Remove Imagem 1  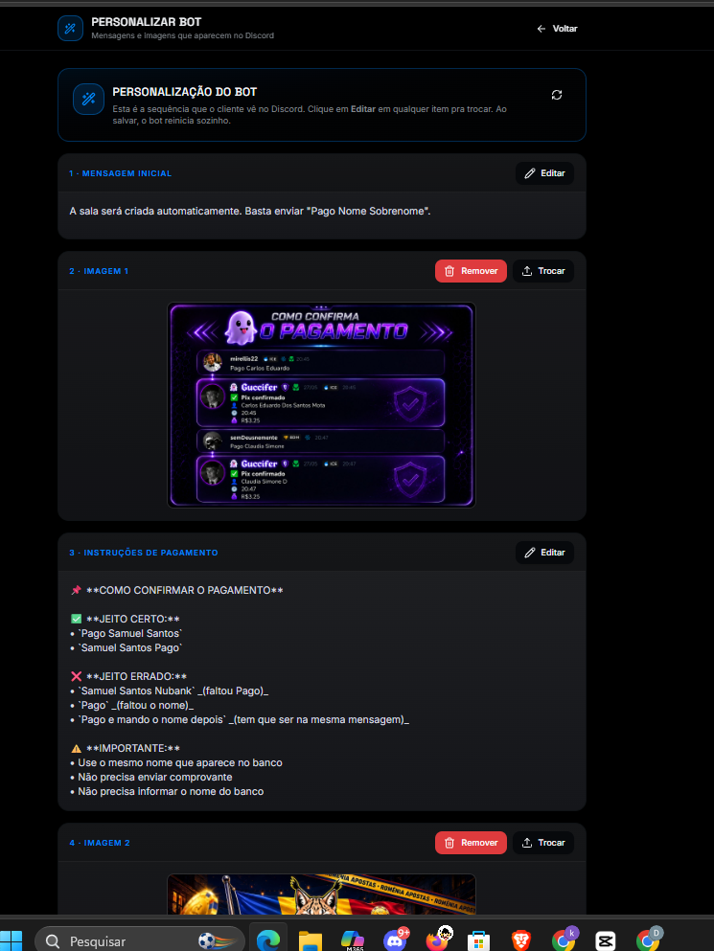pos(471,271)
